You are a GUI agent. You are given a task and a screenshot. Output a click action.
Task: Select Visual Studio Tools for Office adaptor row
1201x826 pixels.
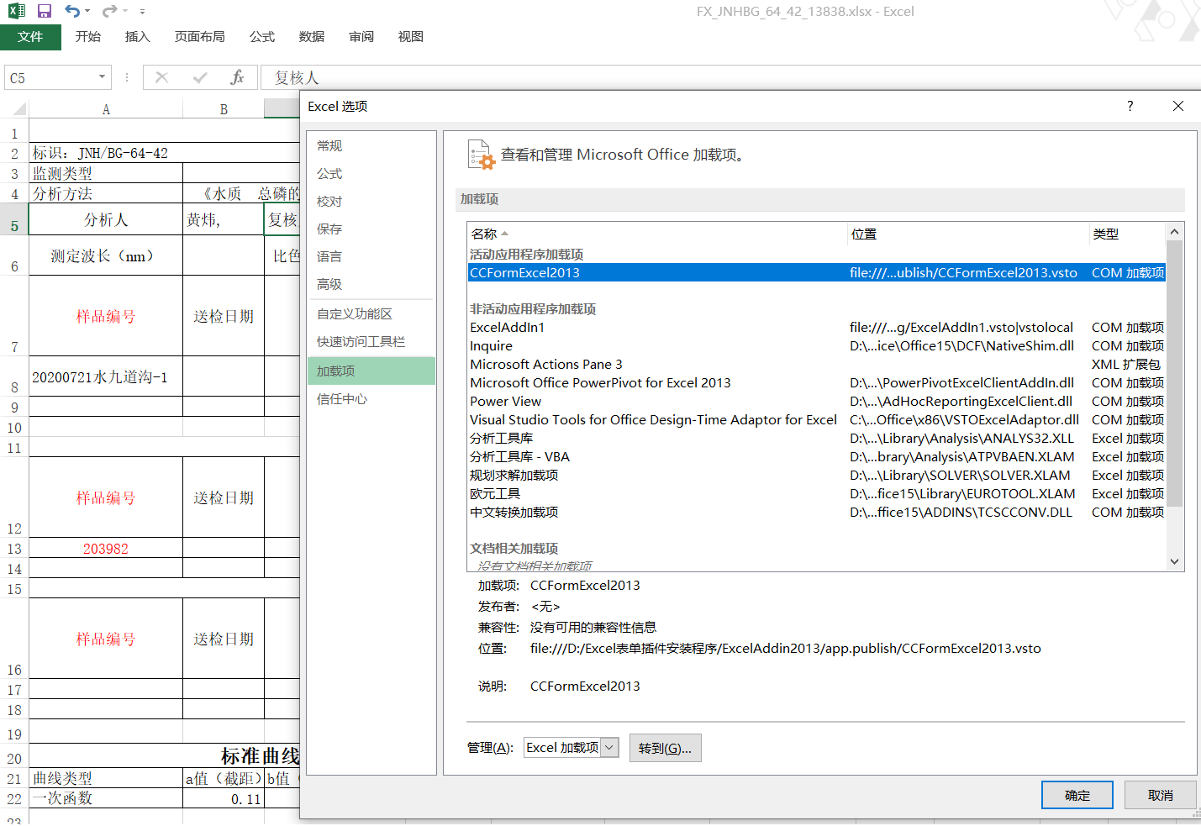point(817,419)
